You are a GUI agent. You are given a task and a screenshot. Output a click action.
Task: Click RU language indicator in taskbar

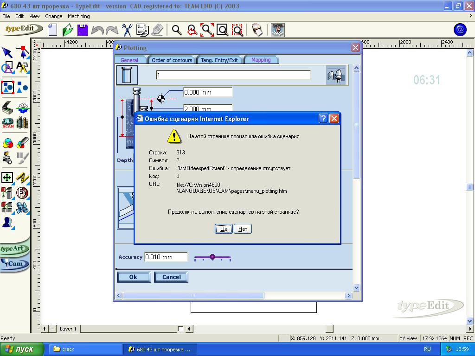coord(427,350)
